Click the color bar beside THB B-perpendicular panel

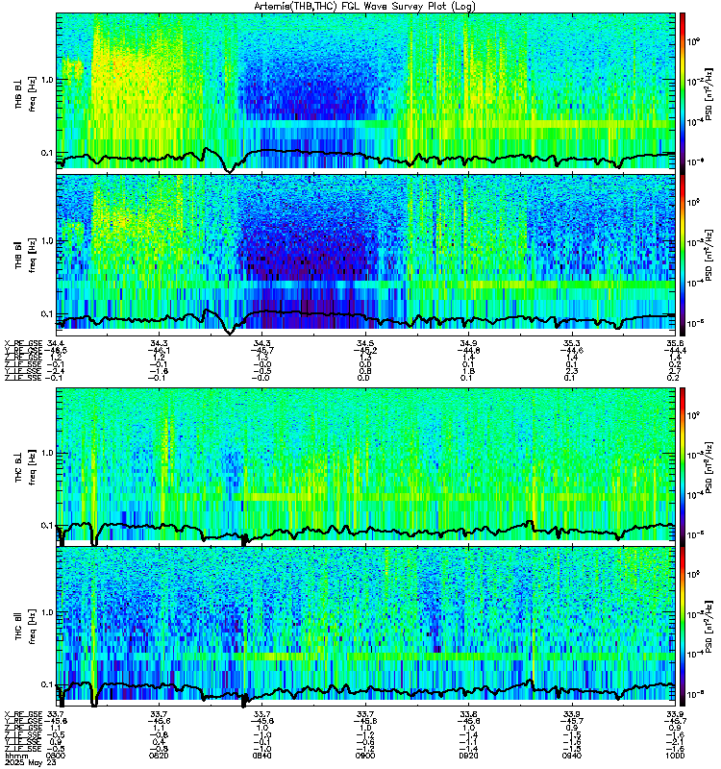[x=683, y=93]
